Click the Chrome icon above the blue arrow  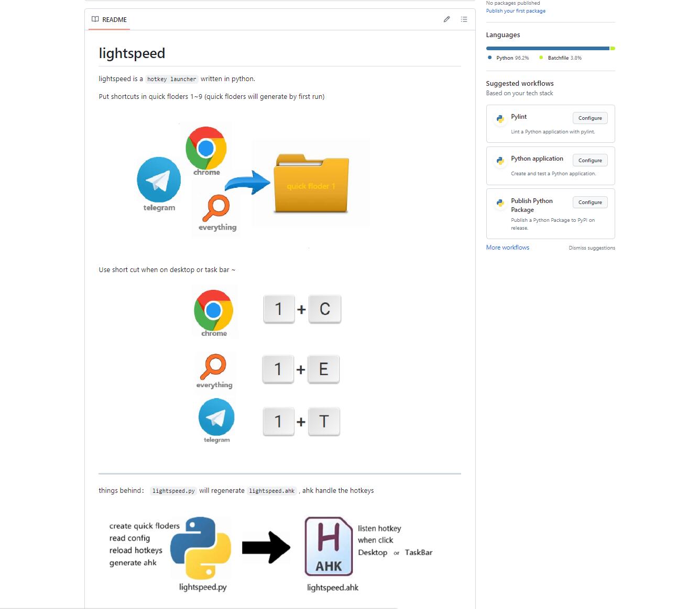coord(206,147)
